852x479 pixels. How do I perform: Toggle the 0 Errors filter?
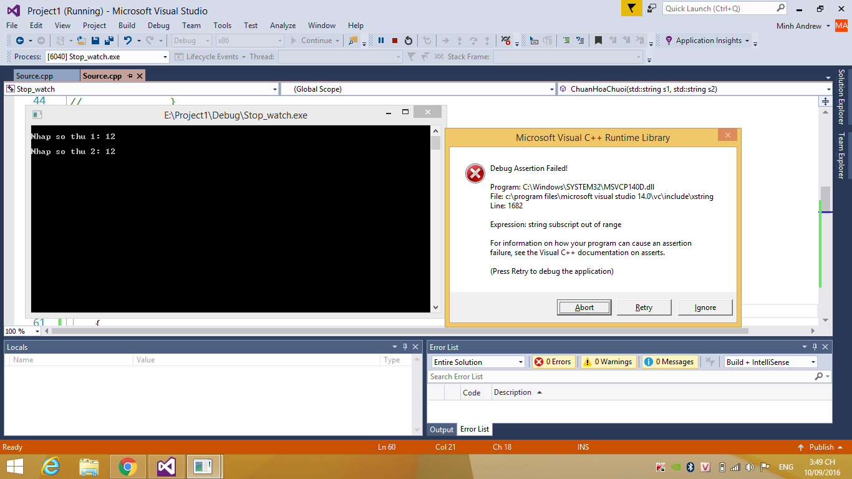(x=553, y=362)
